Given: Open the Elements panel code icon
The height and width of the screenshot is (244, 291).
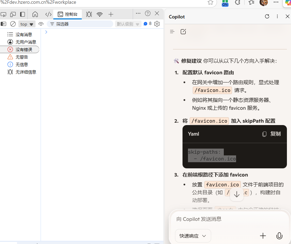Looking at the screenshot, I should pos(48,14).
